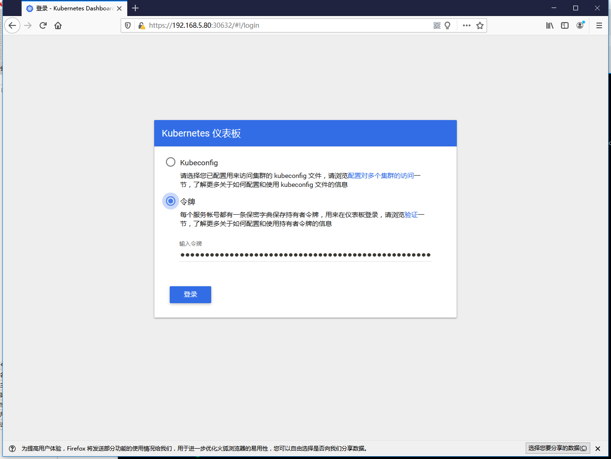Image resolution: width=611 pixels, height=459 pixels.
Task: Click the forward navigation arrow
Action: click(28, 25)
